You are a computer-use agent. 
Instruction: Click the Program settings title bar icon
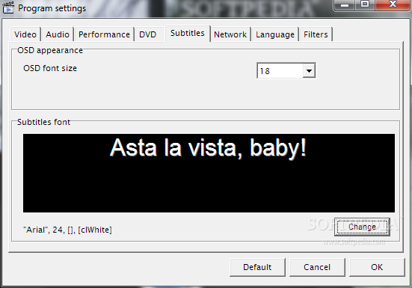[8, 7]
